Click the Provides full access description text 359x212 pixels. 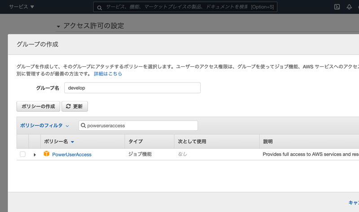[311, 154]
